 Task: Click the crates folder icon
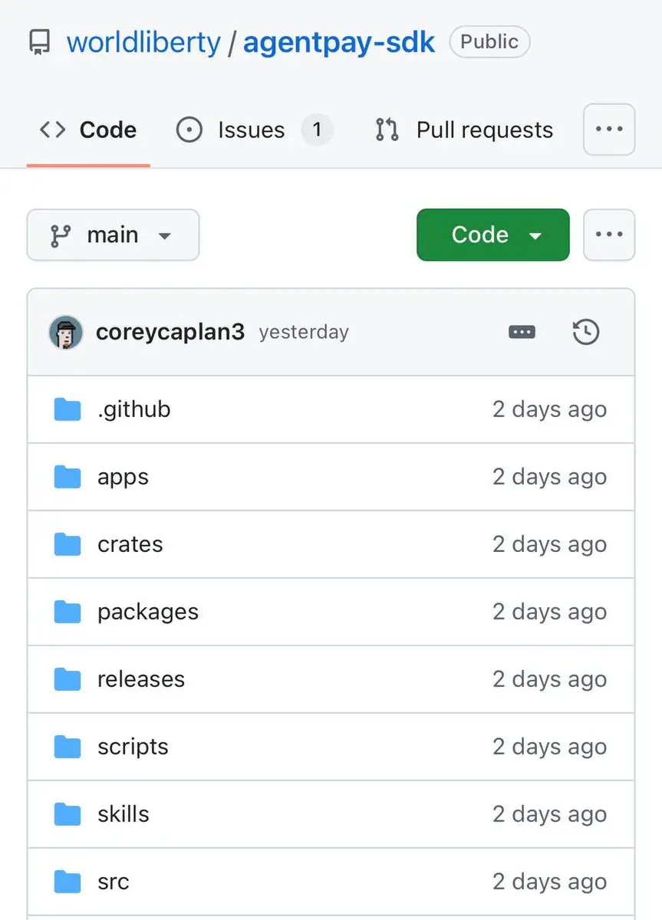coord(68,545)
